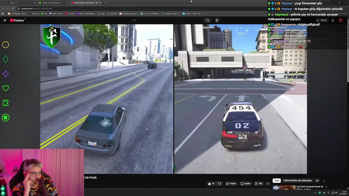Open apps grid icon on bookmarks bar
The image size is (349, 196).
click(3, 13)
